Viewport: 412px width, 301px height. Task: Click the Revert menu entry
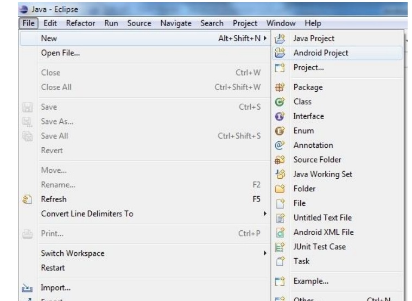tap(145, 150)
